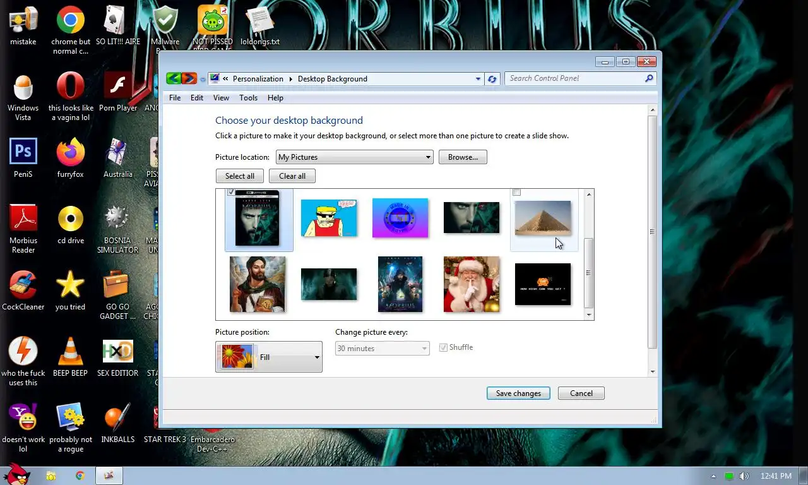Open the 'chrome but normal' Chrome icon
The width and height of the screenshot is (808, 485).
point(70,20)
